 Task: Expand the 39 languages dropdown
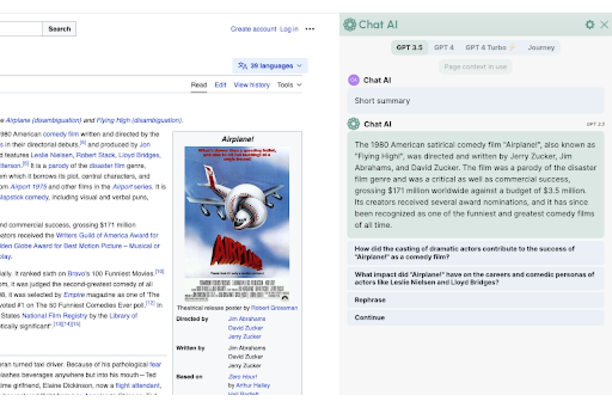click(270, 66)
